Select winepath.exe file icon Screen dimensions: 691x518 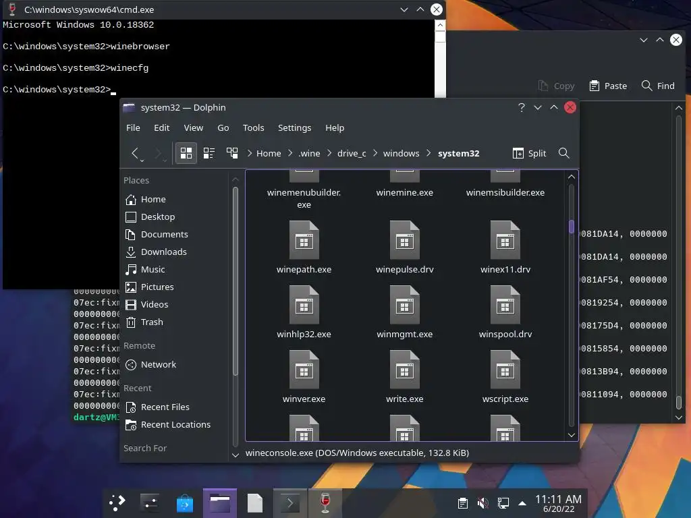pyautogui.click(x=304, y=240)
